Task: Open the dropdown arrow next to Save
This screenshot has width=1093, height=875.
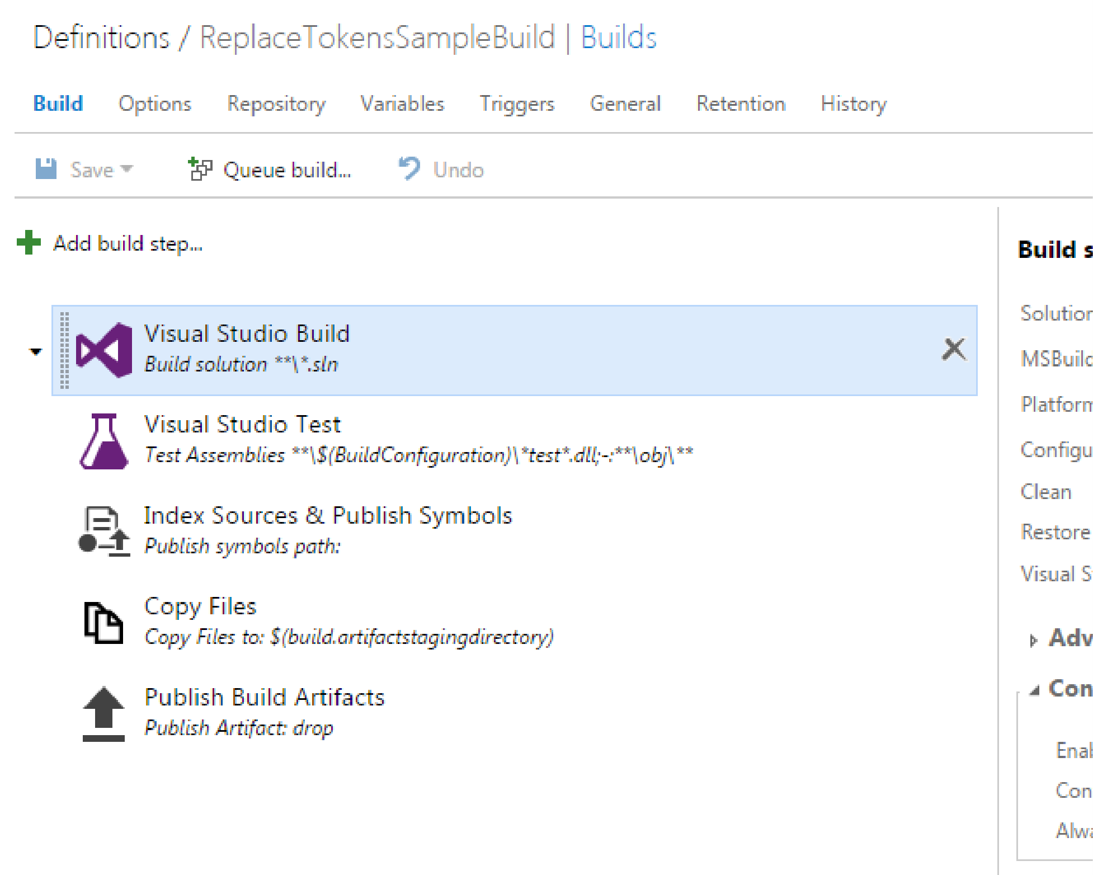Action: (x=128, y=170)
